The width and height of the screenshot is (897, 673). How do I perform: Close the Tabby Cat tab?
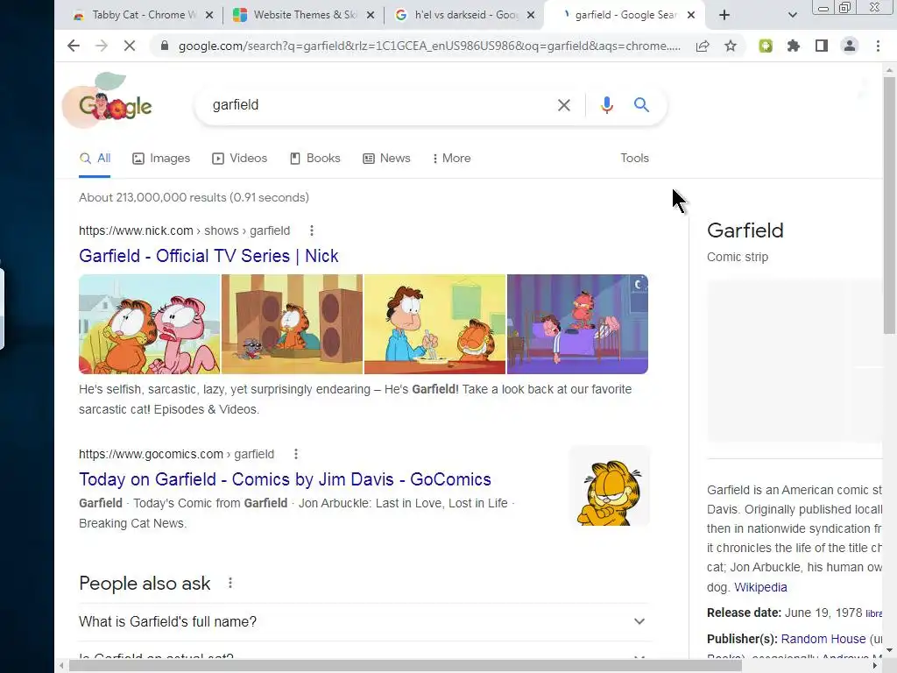209,15
